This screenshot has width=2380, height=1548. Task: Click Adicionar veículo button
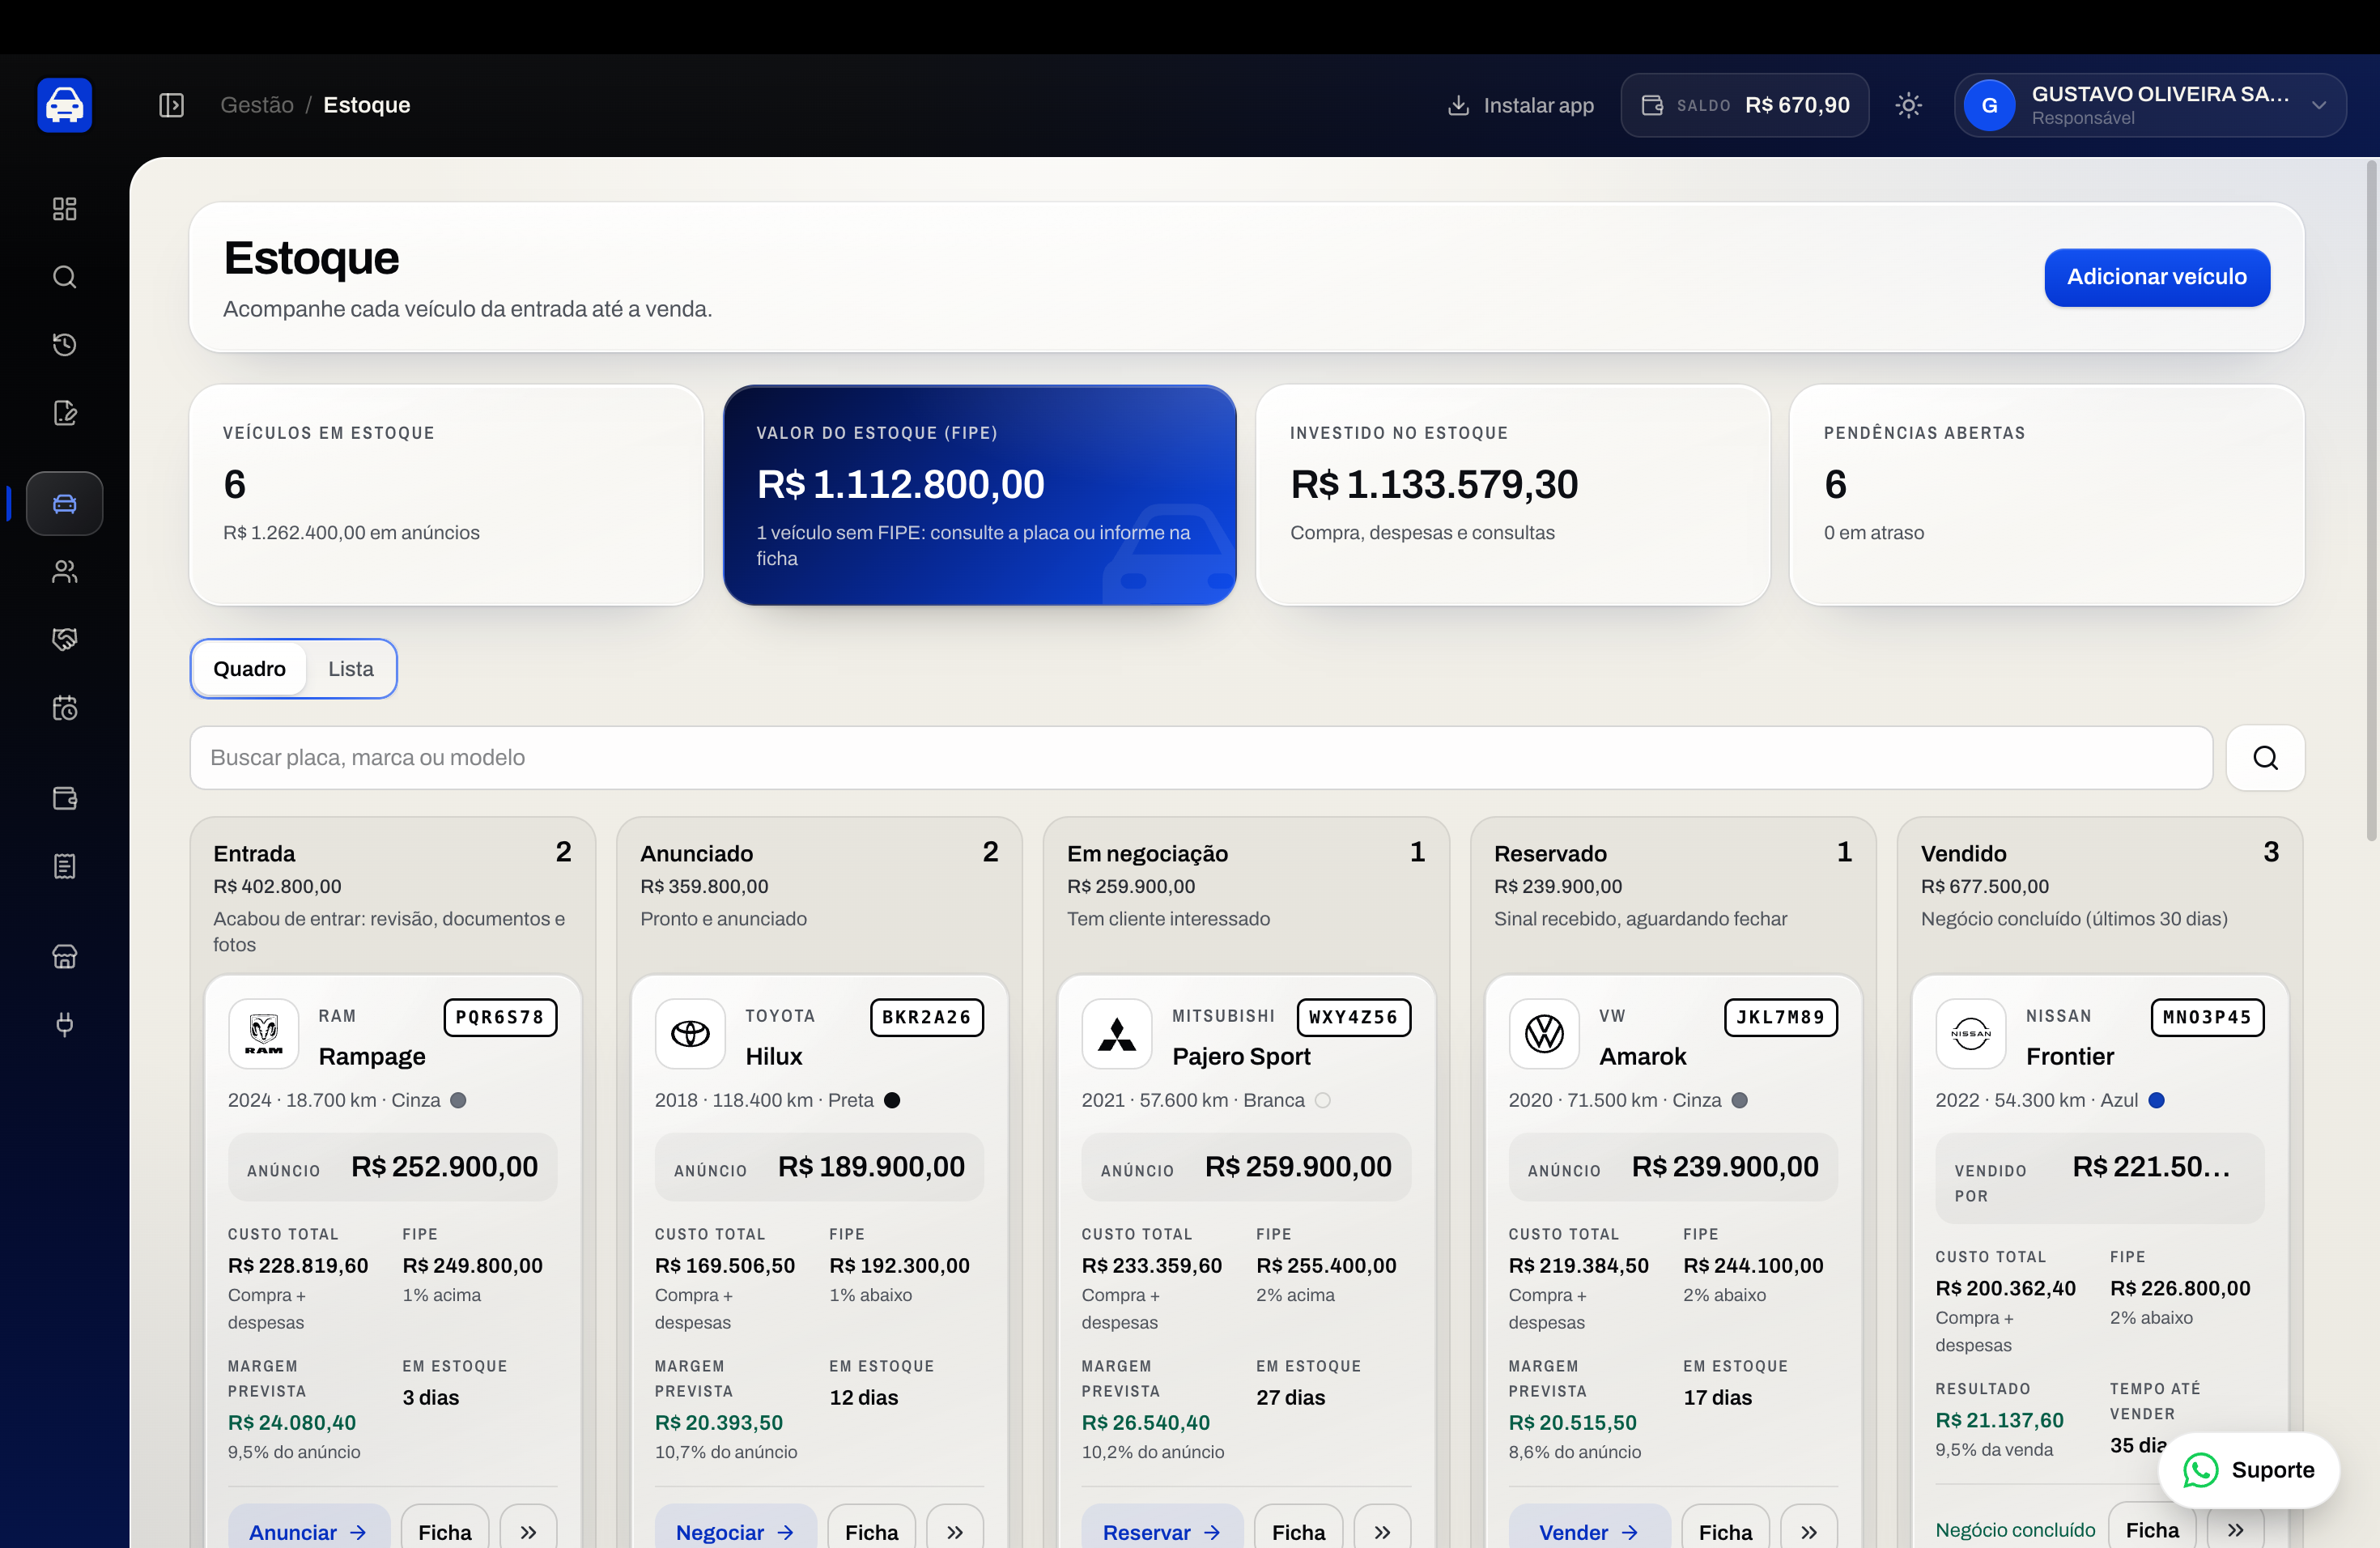(2157, 277)
